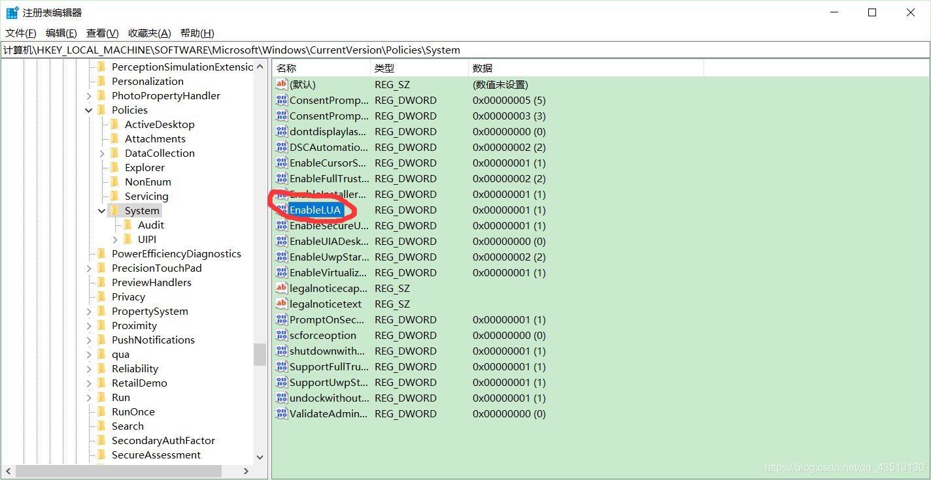
Task: Select the Search key in tree
Action: [127, 426]
